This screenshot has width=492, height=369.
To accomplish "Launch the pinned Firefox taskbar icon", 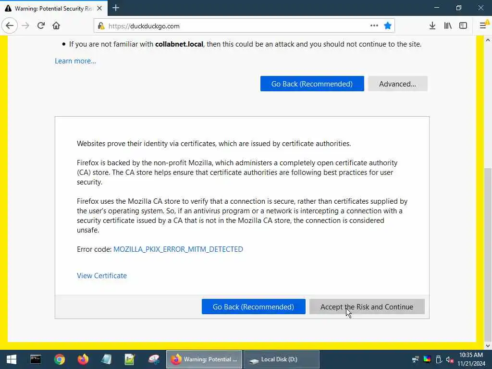I will pyautogui.click(x=83, y=359).
